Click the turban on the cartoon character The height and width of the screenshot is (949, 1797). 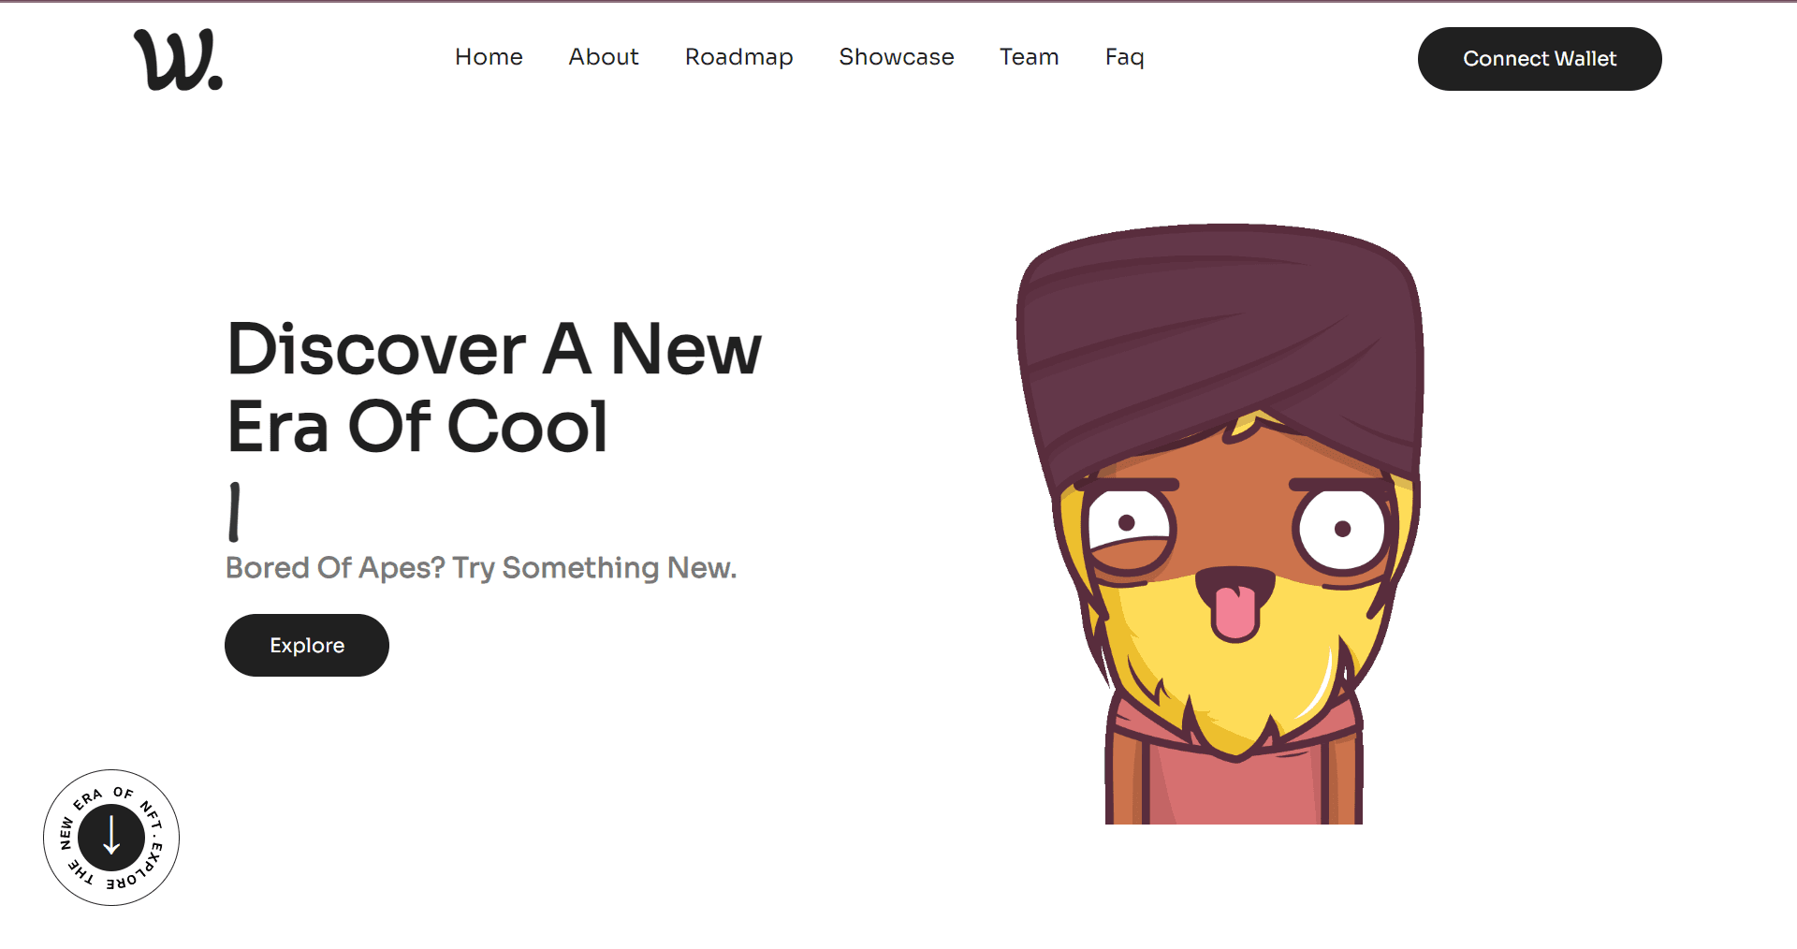click(x=1220, y=346)
